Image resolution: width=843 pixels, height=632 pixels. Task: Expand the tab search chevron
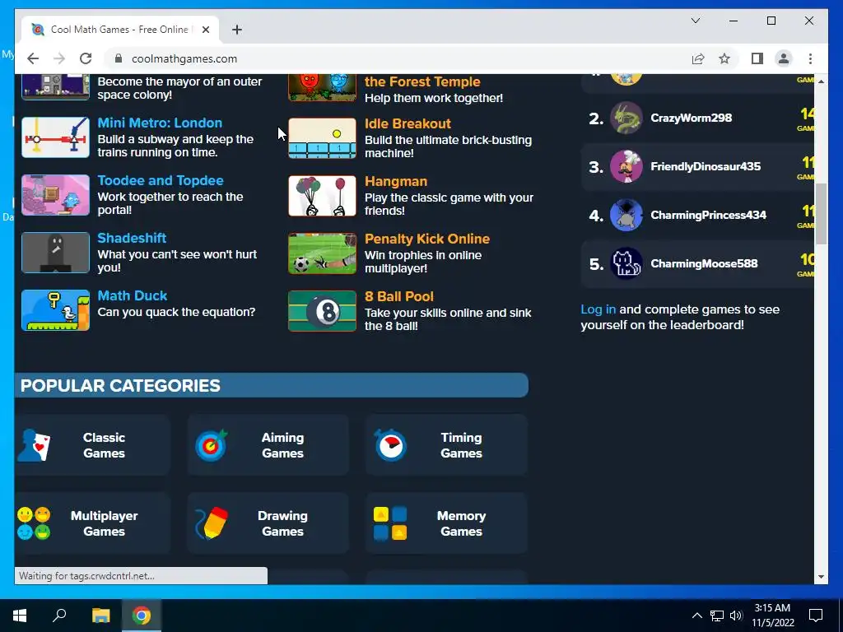pos(695,21)
